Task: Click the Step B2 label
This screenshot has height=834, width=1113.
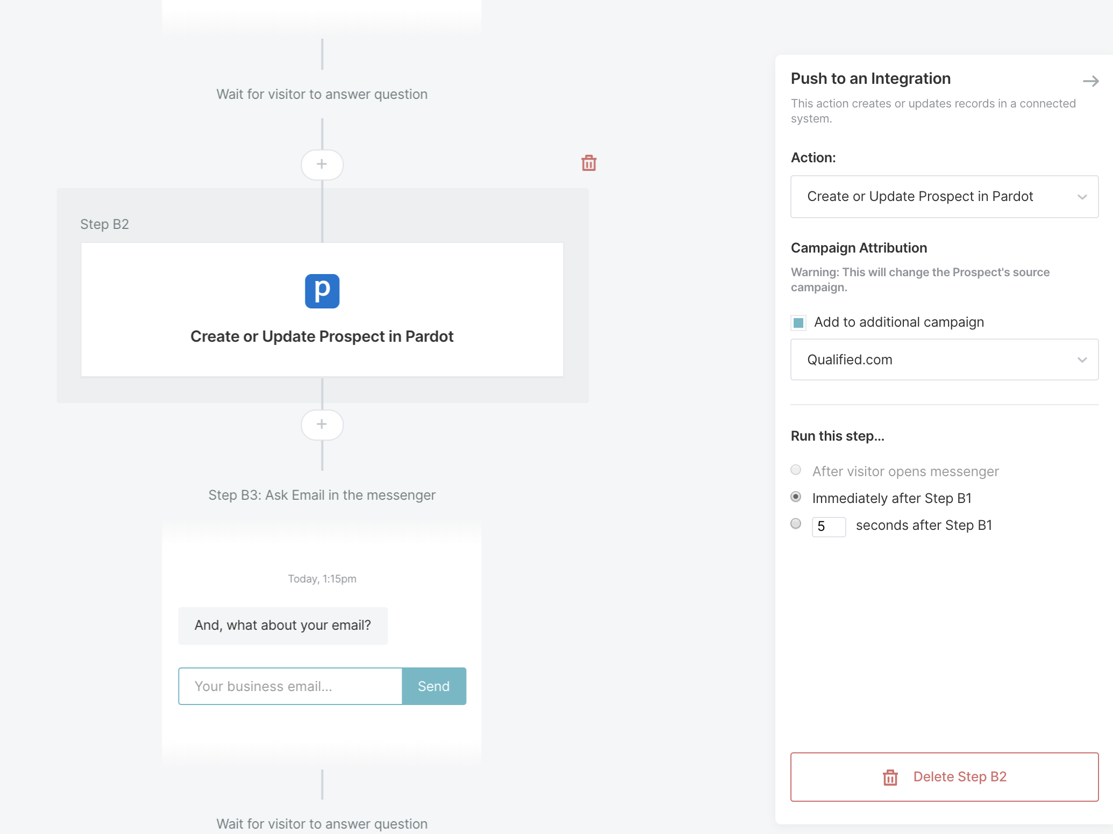Action: (x=104, y=224)
